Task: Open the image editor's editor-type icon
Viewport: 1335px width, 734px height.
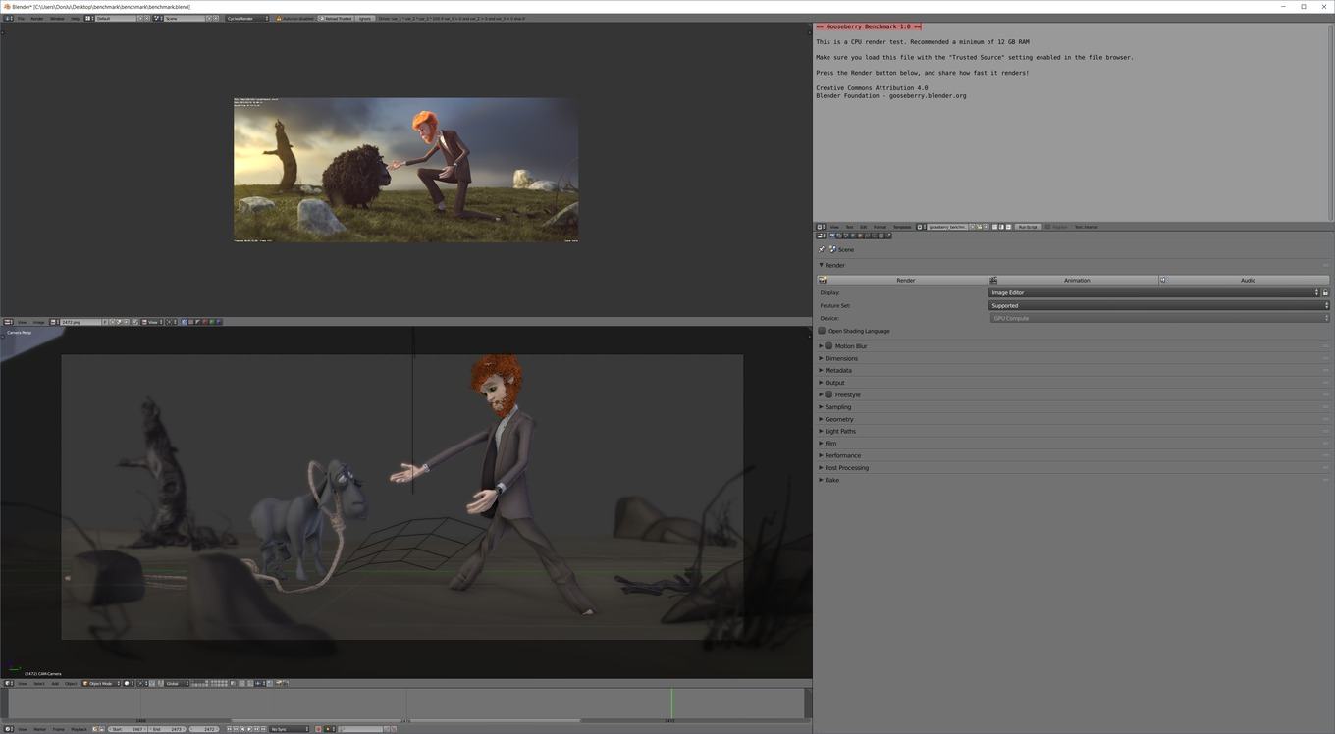Action: tap(8, 322)
